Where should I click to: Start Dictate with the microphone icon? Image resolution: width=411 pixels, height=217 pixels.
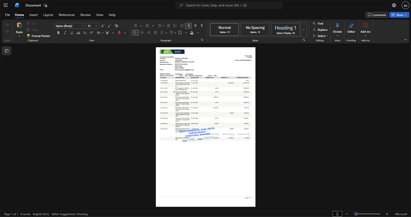click(337, 26)
